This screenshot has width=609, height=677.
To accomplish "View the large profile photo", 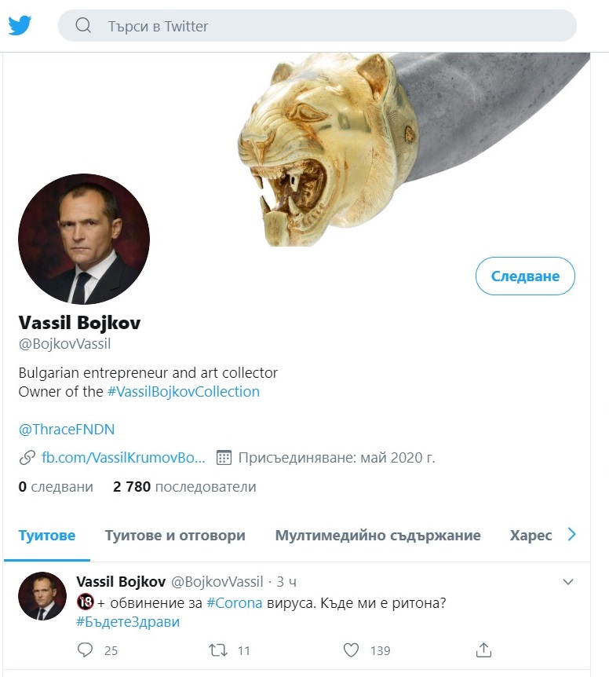I will (84, 239).
